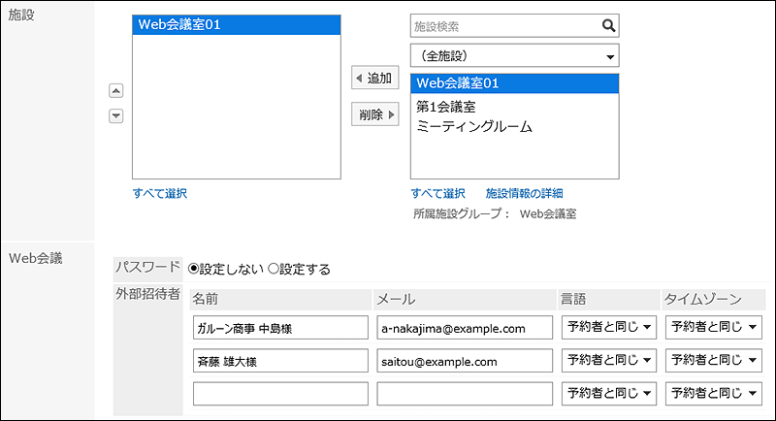This screenshot has width=776, height=421.
Task: Click the 削除 button
Action: (375, 114)
